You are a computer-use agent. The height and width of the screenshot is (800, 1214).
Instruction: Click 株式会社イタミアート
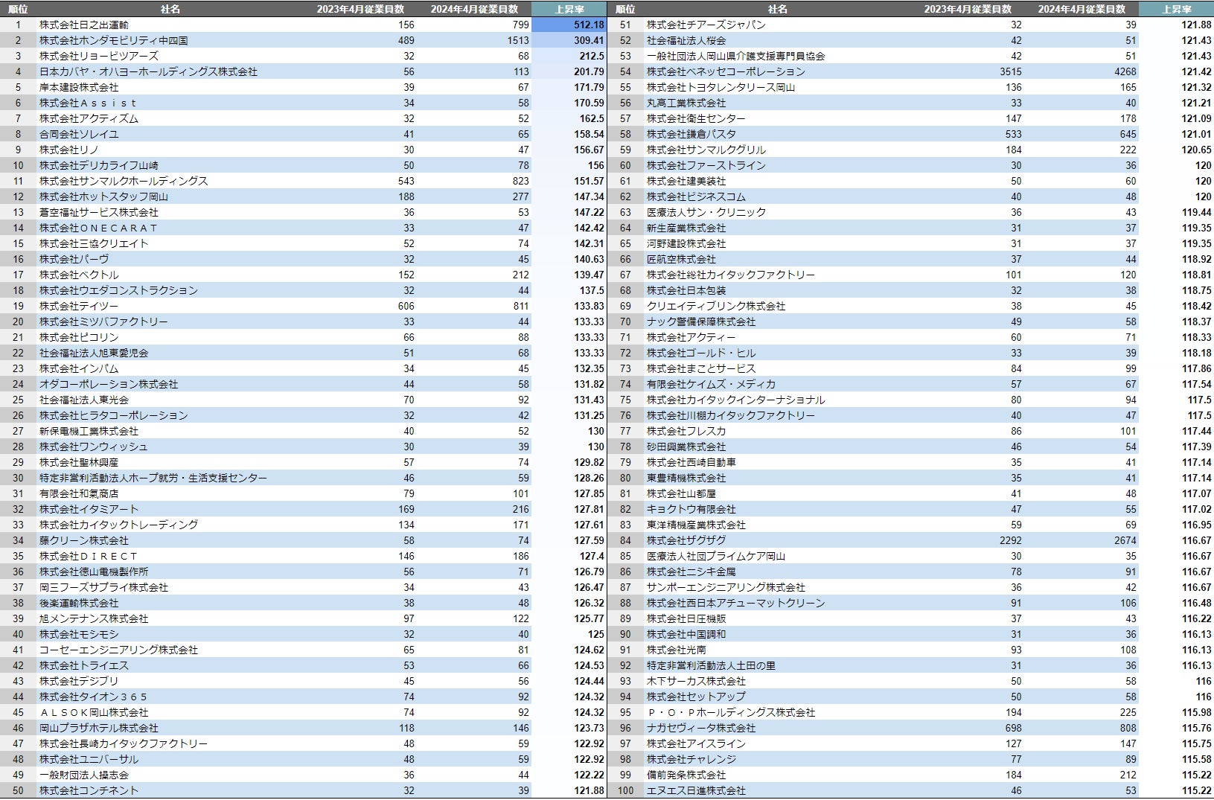point(89,509)
